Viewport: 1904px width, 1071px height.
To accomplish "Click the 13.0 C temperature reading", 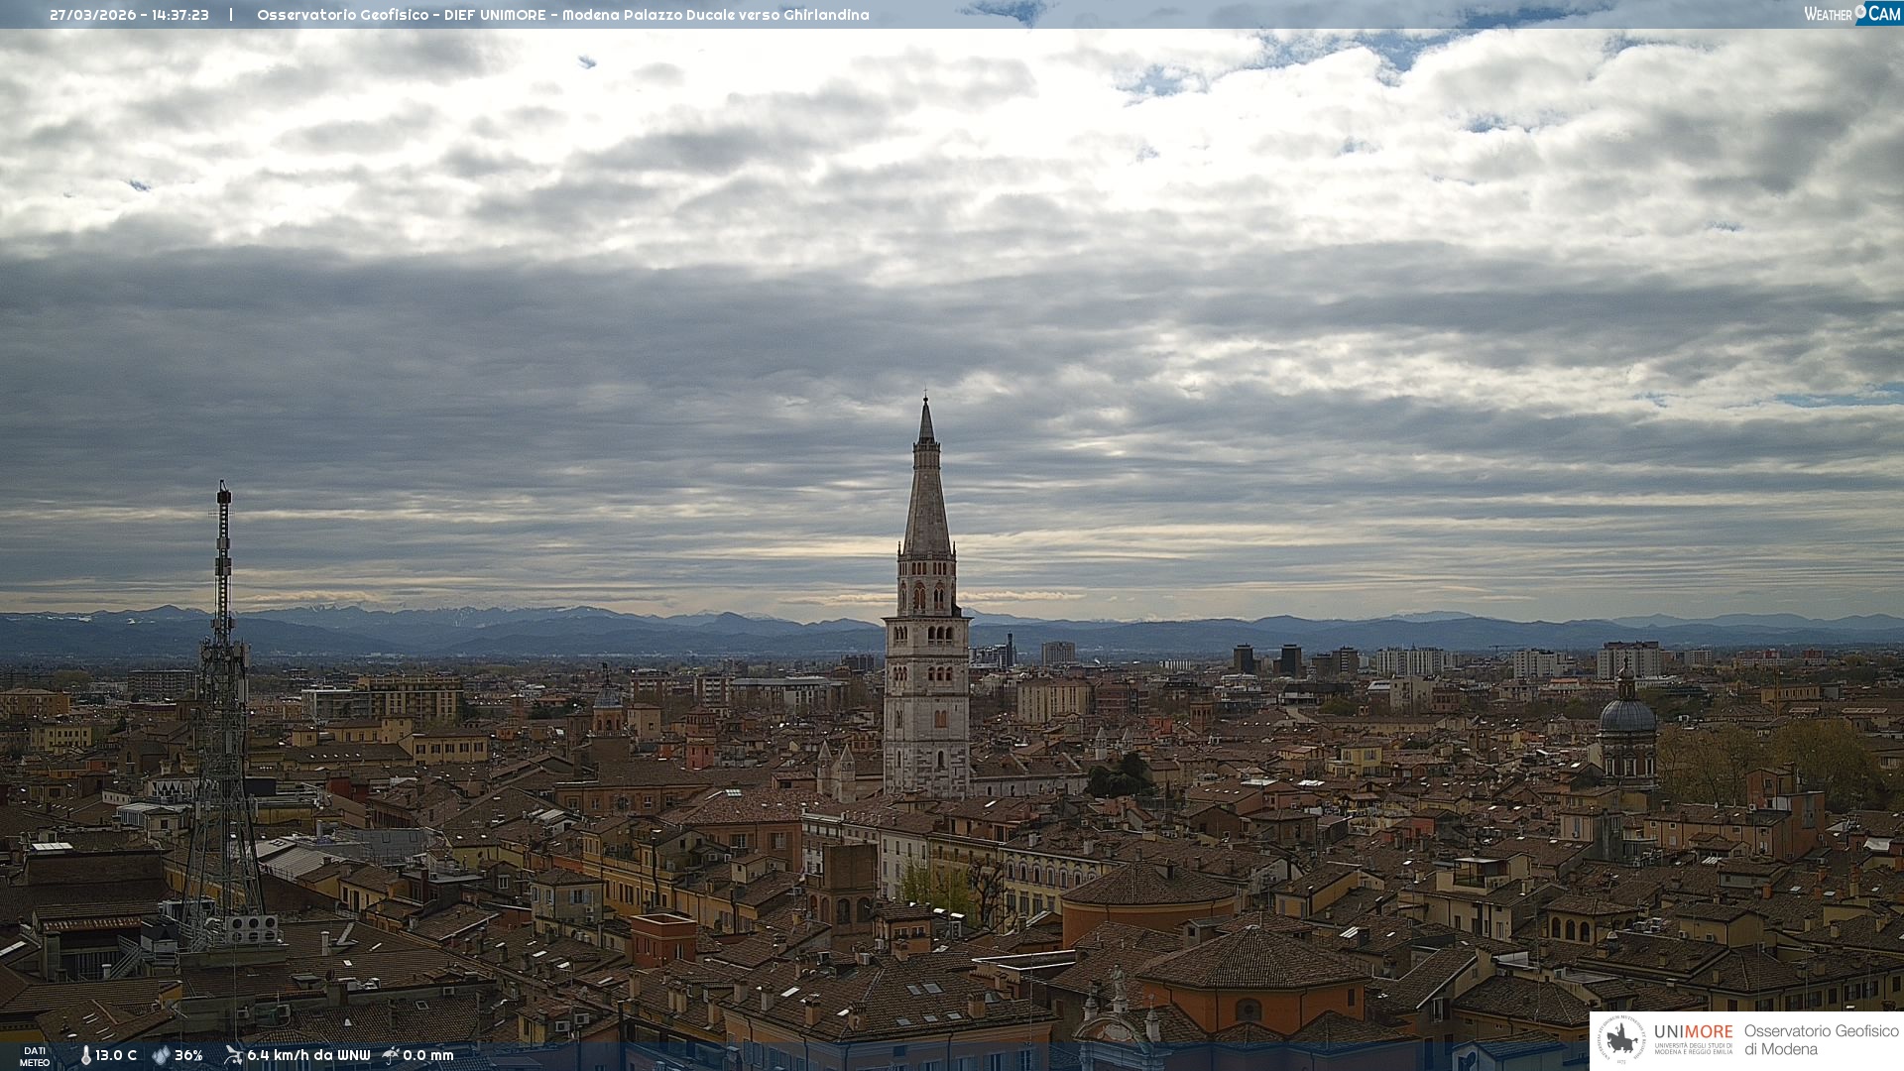I will tap(116, 1055).
